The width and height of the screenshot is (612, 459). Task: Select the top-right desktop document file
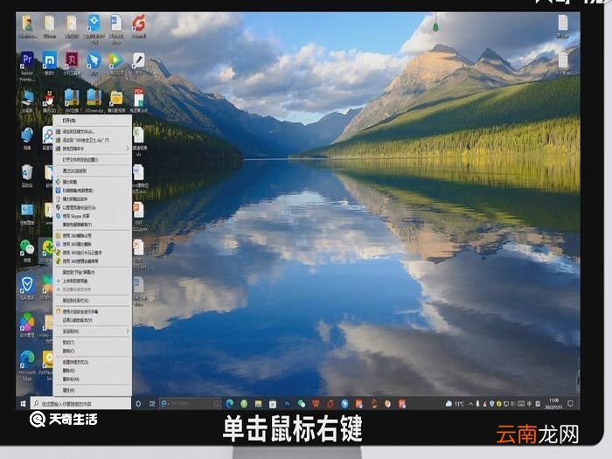point(562,25)
